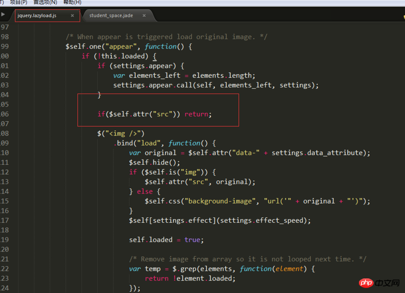Click 'elements.length' expression
The width and height of the screenshot is (405, 293).
[222, 75]
